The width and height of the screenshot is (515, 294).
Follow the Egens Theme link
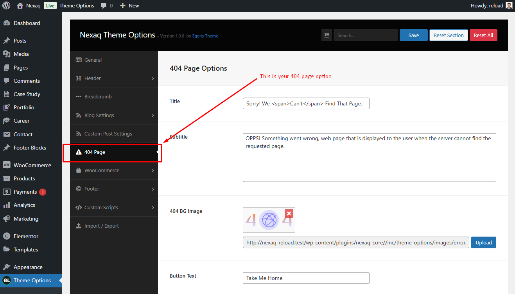205,36
